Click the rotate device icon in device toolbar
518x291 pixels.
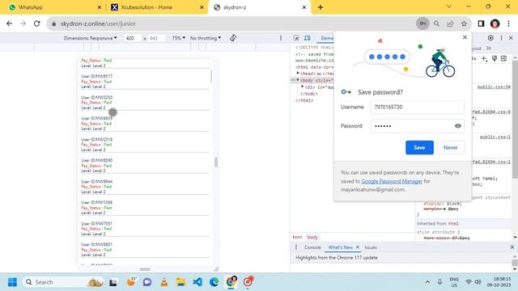tap(233, 38)
